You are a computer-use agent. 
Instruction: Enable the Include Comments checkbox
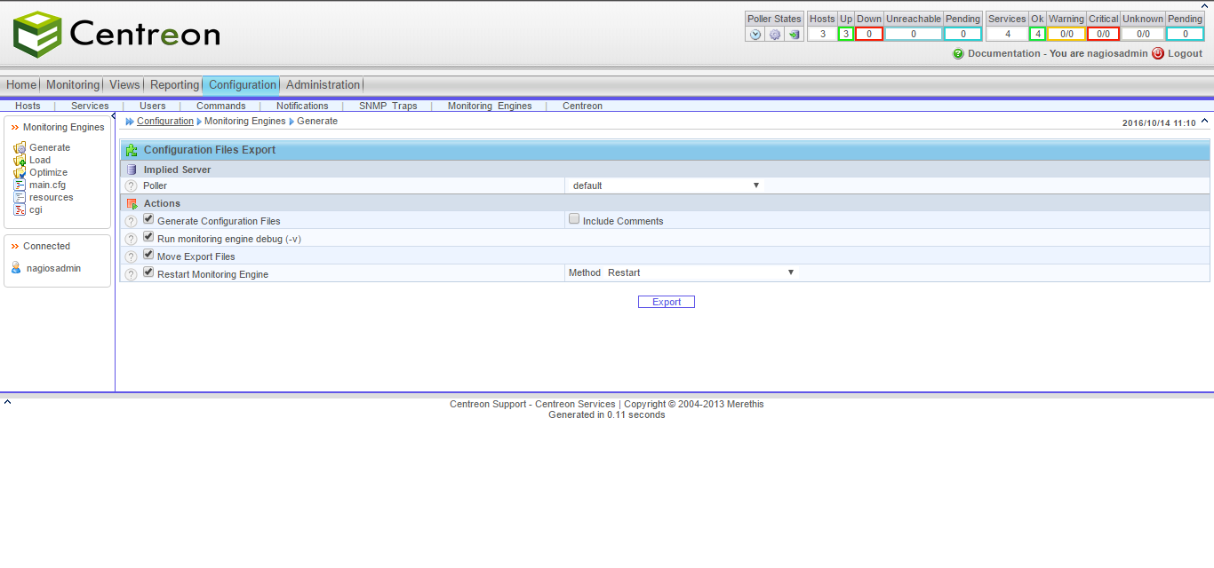click(574, 219)
